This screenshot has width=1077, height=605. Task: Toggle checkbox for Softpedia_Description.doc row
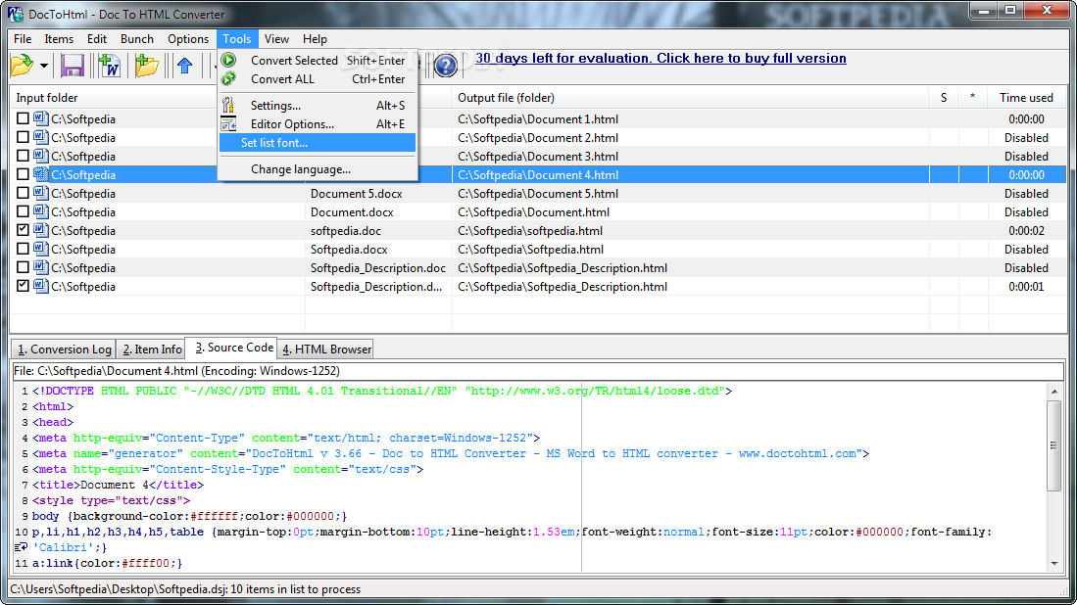tap(23, 267)
